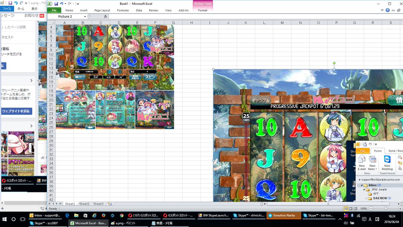Select column header C in Excel
This screenshot has height=227, width=403.
tap(101, 23)
